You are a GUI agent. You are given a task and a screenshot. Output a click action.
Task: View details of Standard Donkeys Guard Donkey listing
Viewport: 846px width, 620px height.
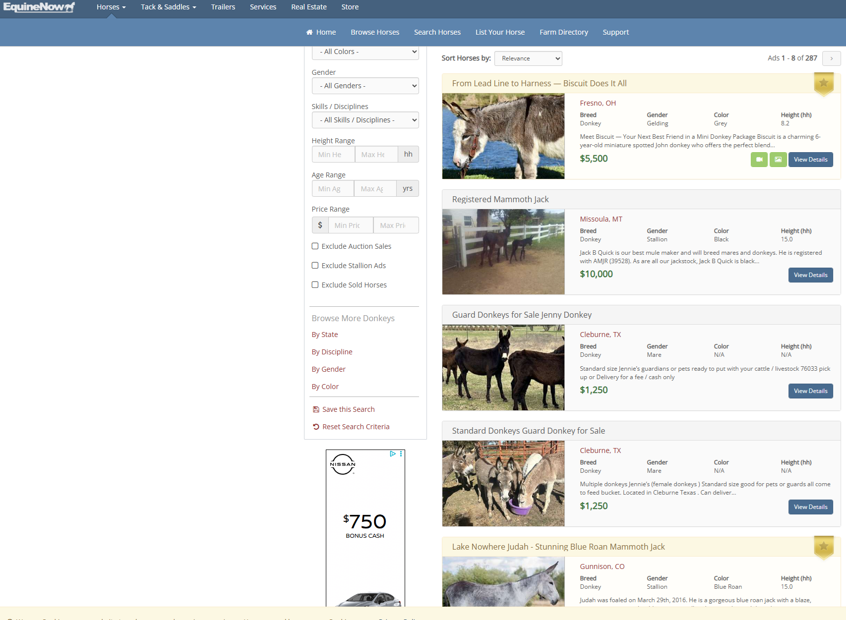(x=811, y=507)
